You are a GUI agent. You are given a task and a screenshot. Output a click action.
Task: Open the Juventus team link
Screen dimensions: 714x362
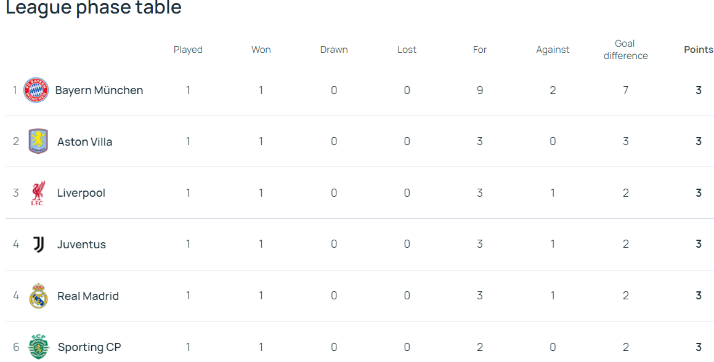(81, 245)
